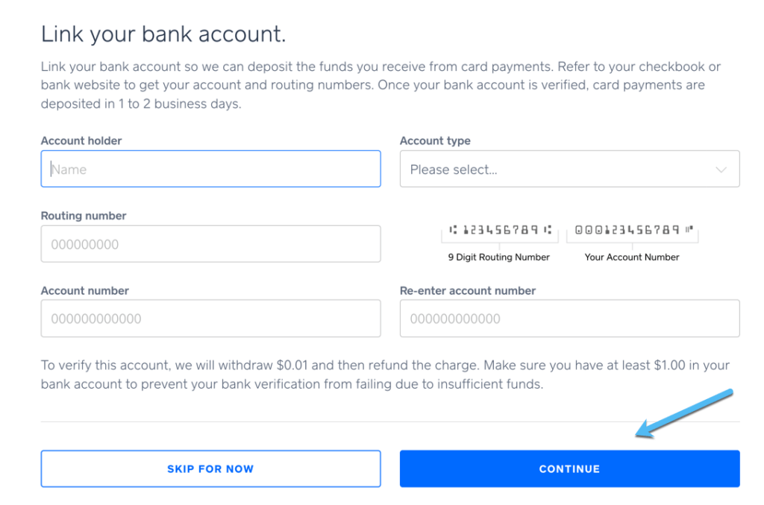Click the sample check routing digits image
Image resolution: width=764 pixels, height=505 pixels.
click(500, 230)
